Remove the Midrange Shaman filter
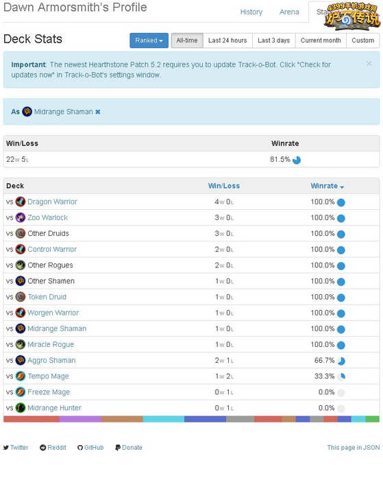This screenshot has height=480, width=383. 98,112
